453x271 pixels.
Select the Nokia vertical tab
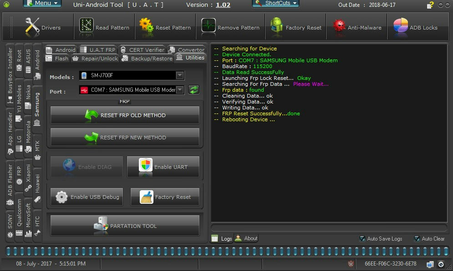pyautogui.click(x=28, y=97)
